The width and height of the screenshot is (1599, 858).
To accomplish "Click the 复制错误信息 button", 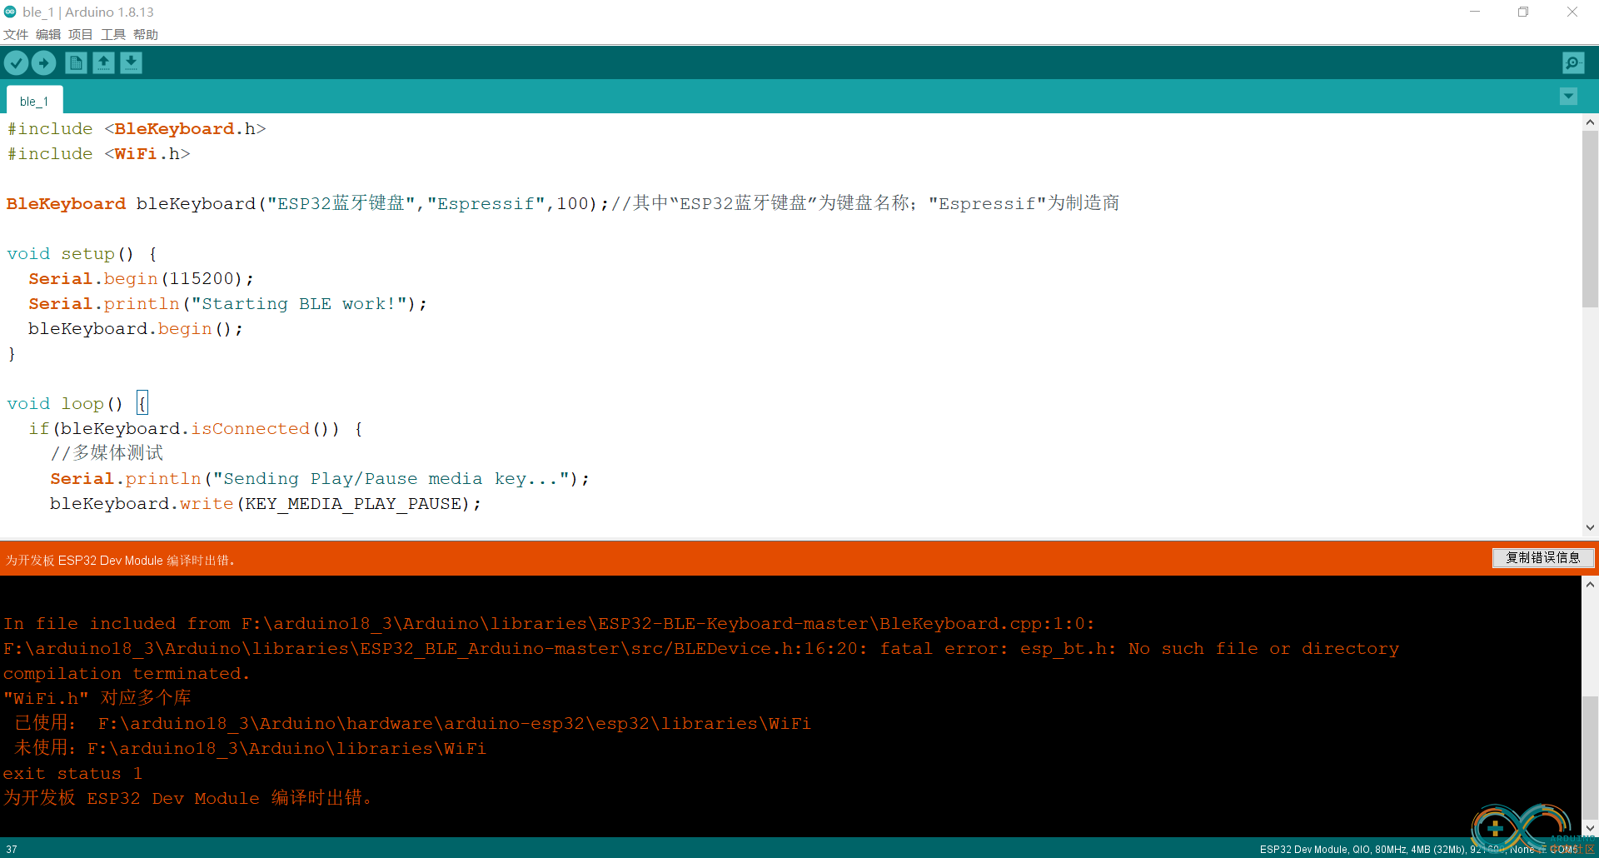I will tap(1543, 558).
